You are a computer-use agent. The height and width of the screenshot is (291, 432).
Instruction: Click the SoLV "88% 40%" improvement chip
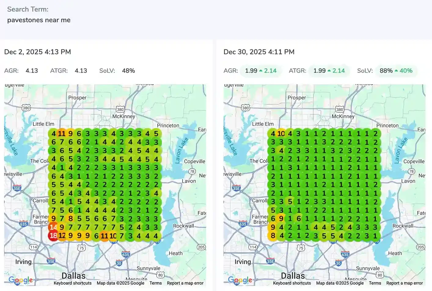(396, 70)
